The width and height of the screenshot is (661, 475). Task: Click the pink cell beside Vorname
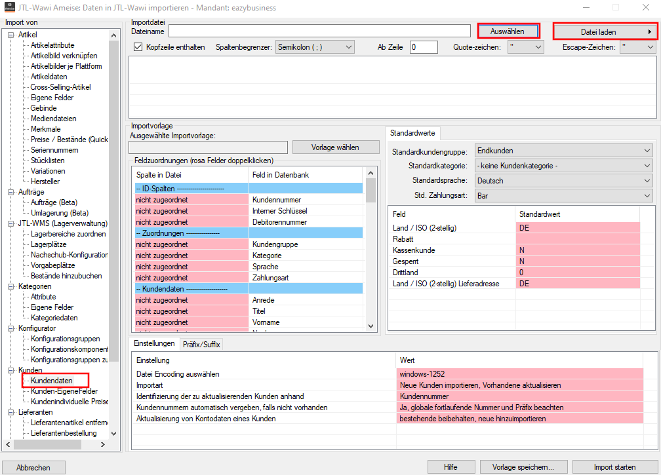191,322
